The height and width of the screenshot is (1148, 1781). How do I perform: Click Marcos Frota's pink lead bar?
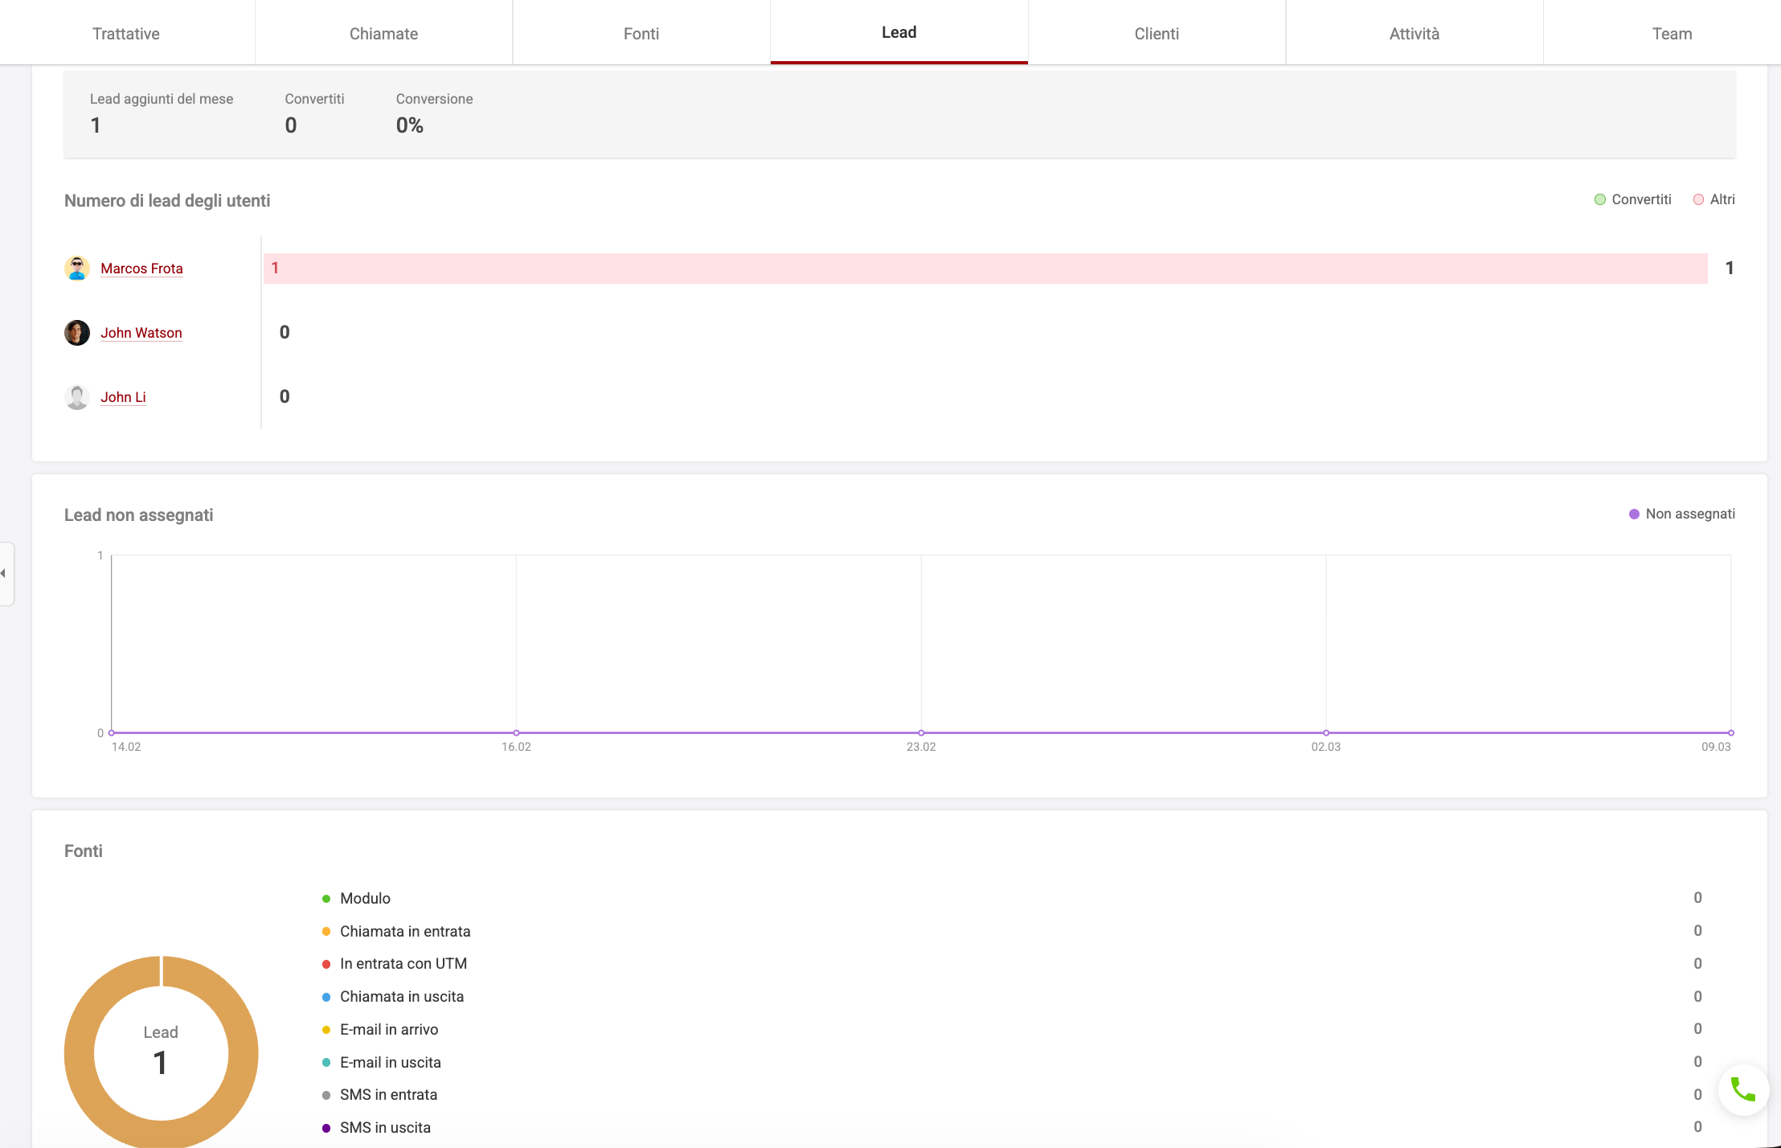click(985, 269)
